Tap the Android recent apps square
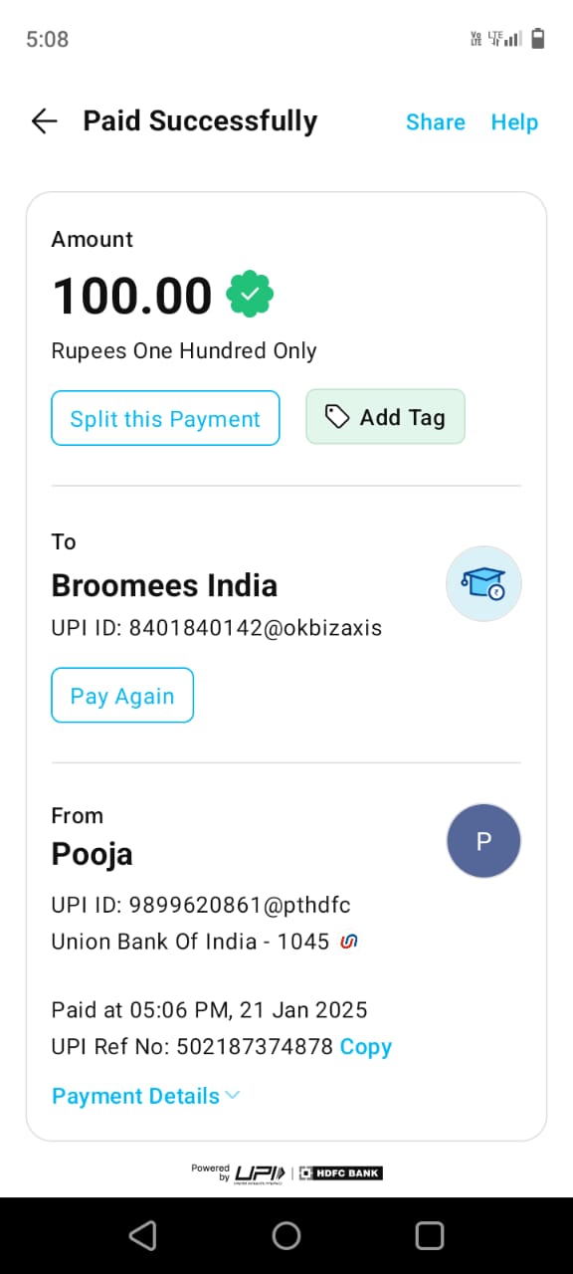This screenshot has width=573, height=1274. [x=430, y=1235]
